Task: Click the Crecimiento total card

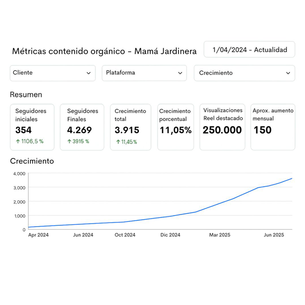Action: (131, 127)
